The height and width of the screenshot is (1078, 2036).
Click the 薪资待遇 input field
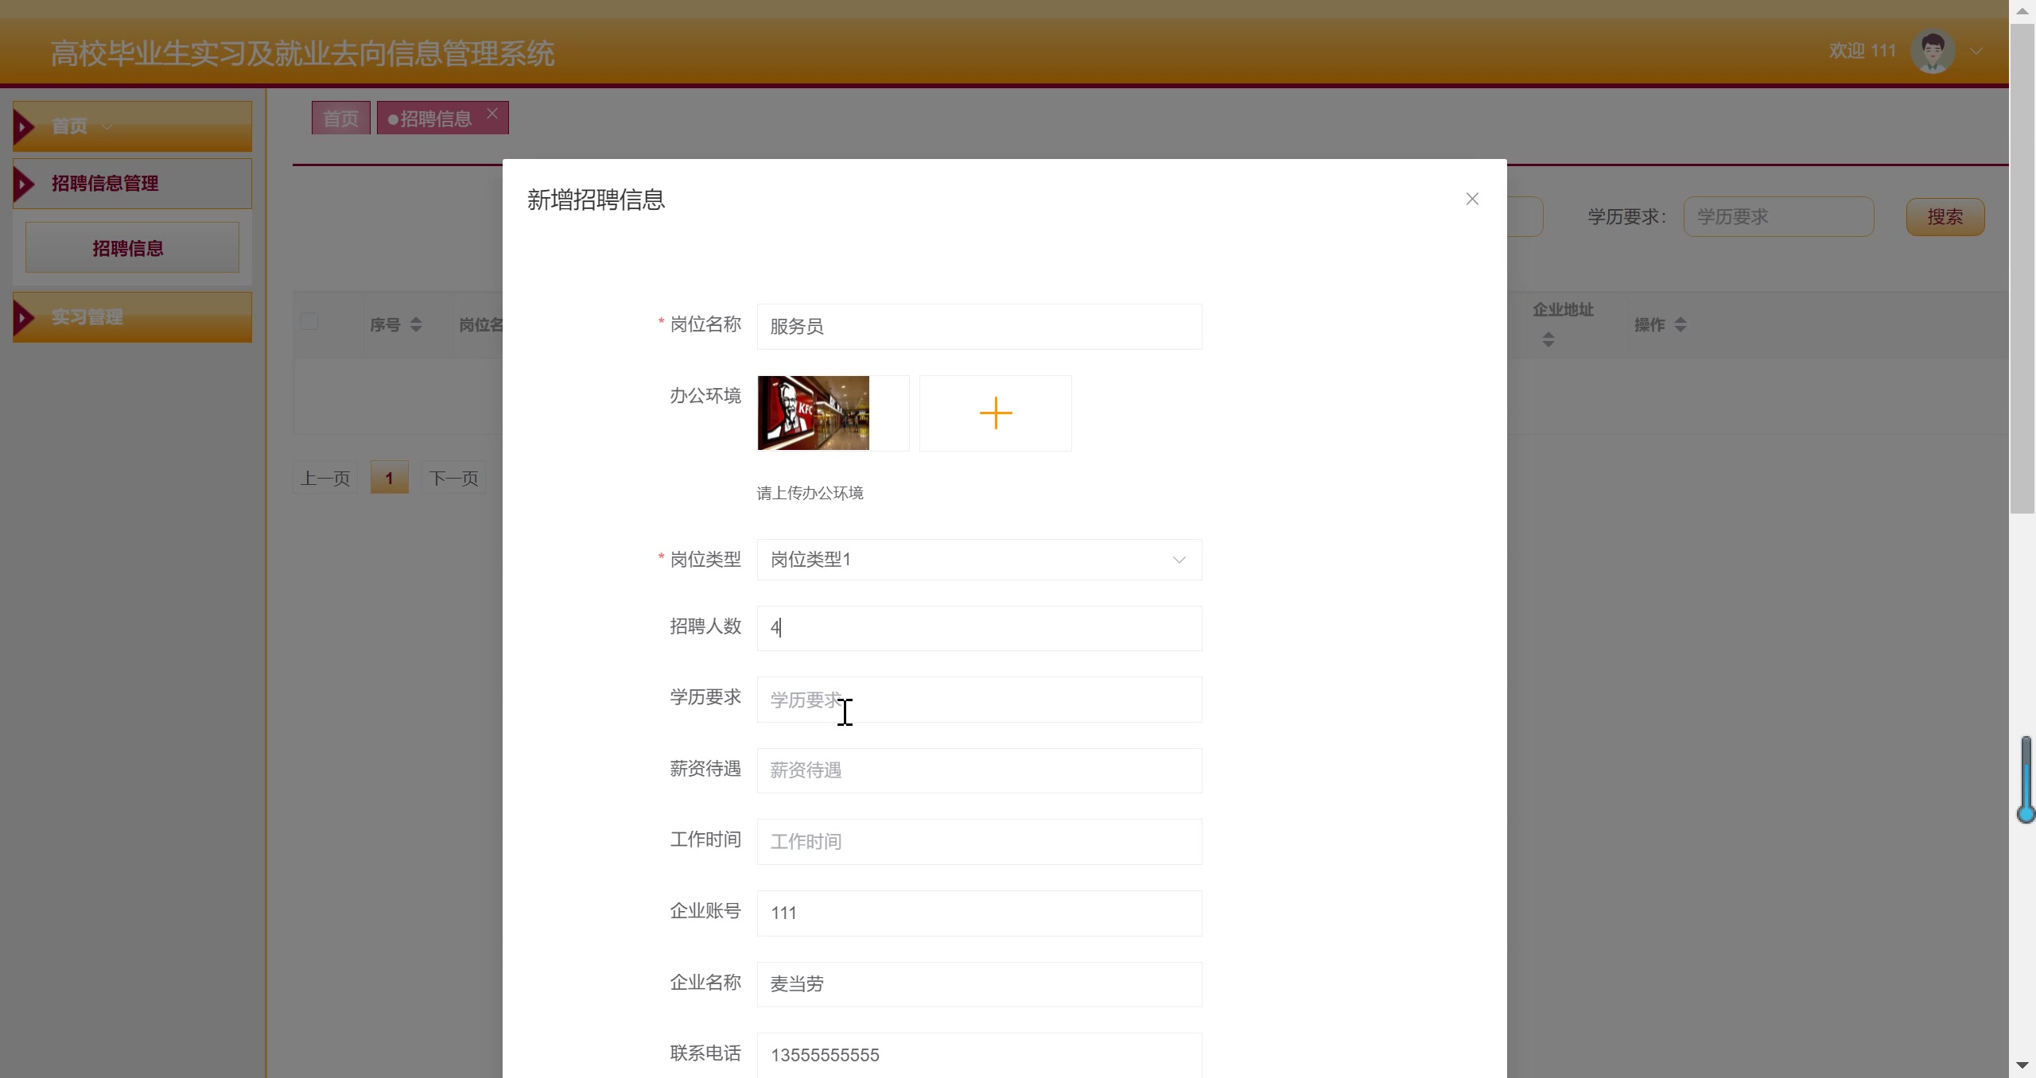pyautogui.click(x=978, y=770)
